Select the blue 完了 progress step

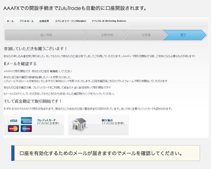pyautogui.click(x=183, y=35)
